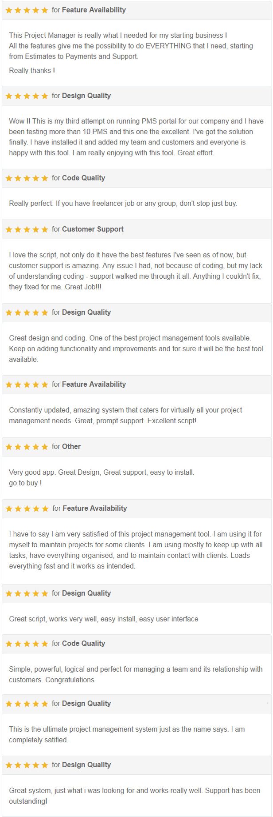Click stars above the "Constantly updated" review
Viewport: 273px width, 817px height.
27,384
